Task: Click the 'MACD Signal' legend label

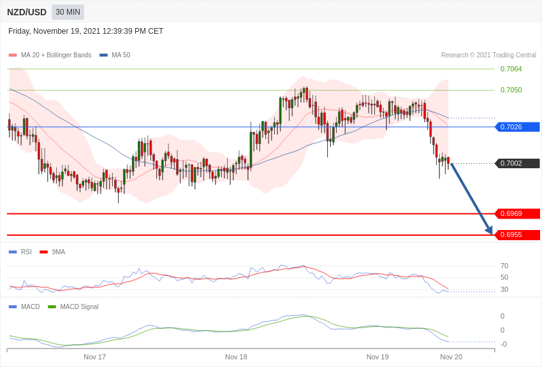Action: [79, 306]
